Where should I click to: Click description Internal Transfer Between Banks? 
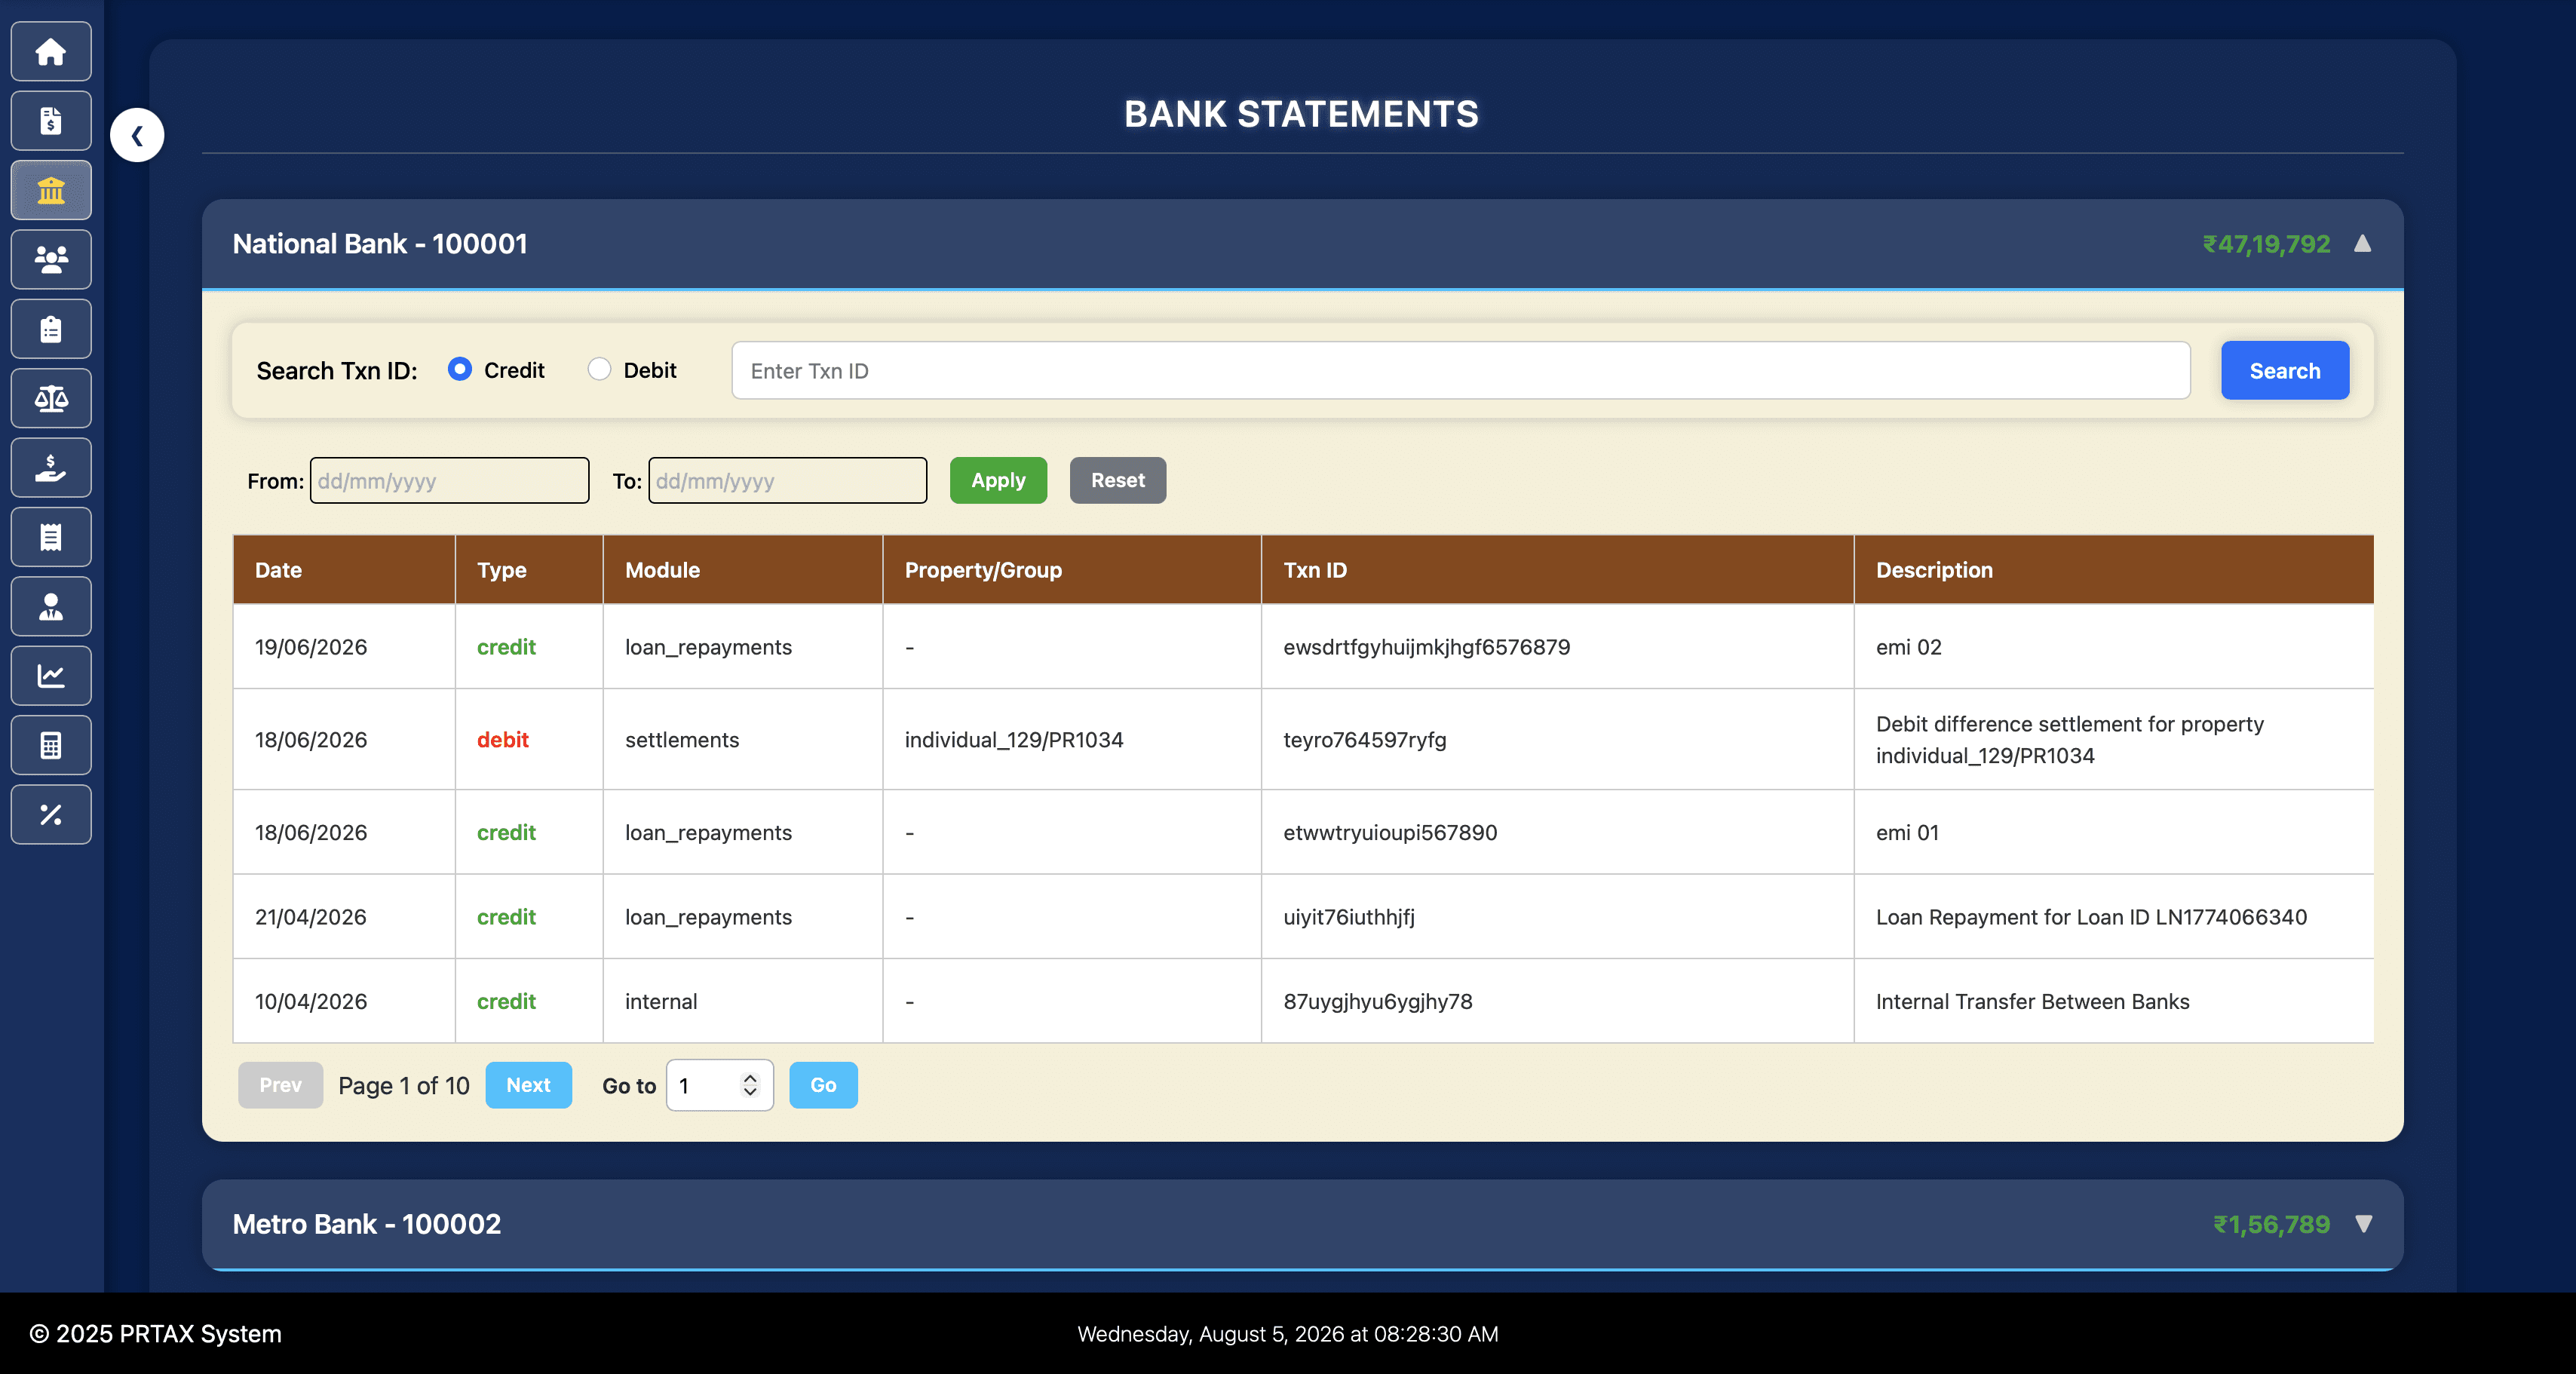point(2032,1002)
